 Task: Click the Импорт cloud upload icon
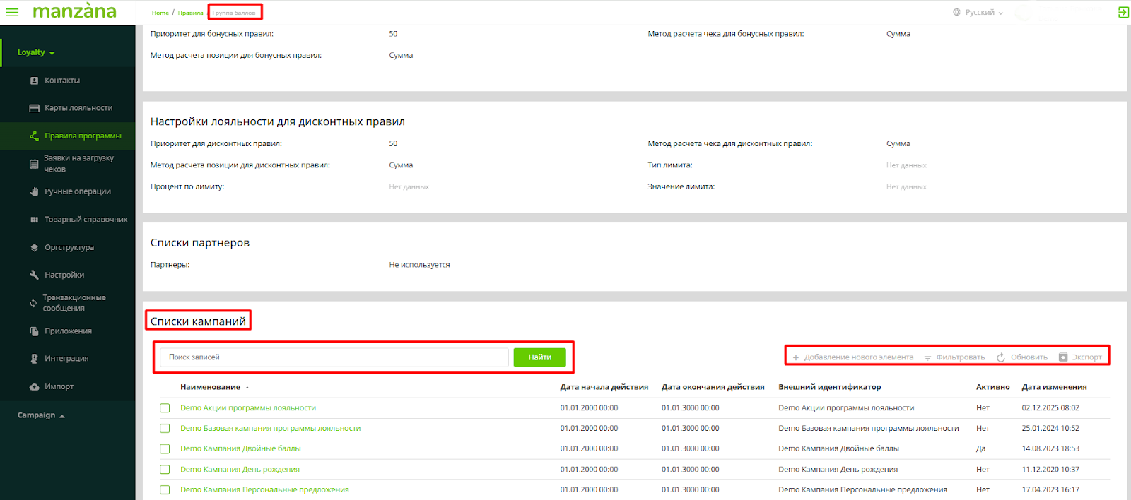34,387
